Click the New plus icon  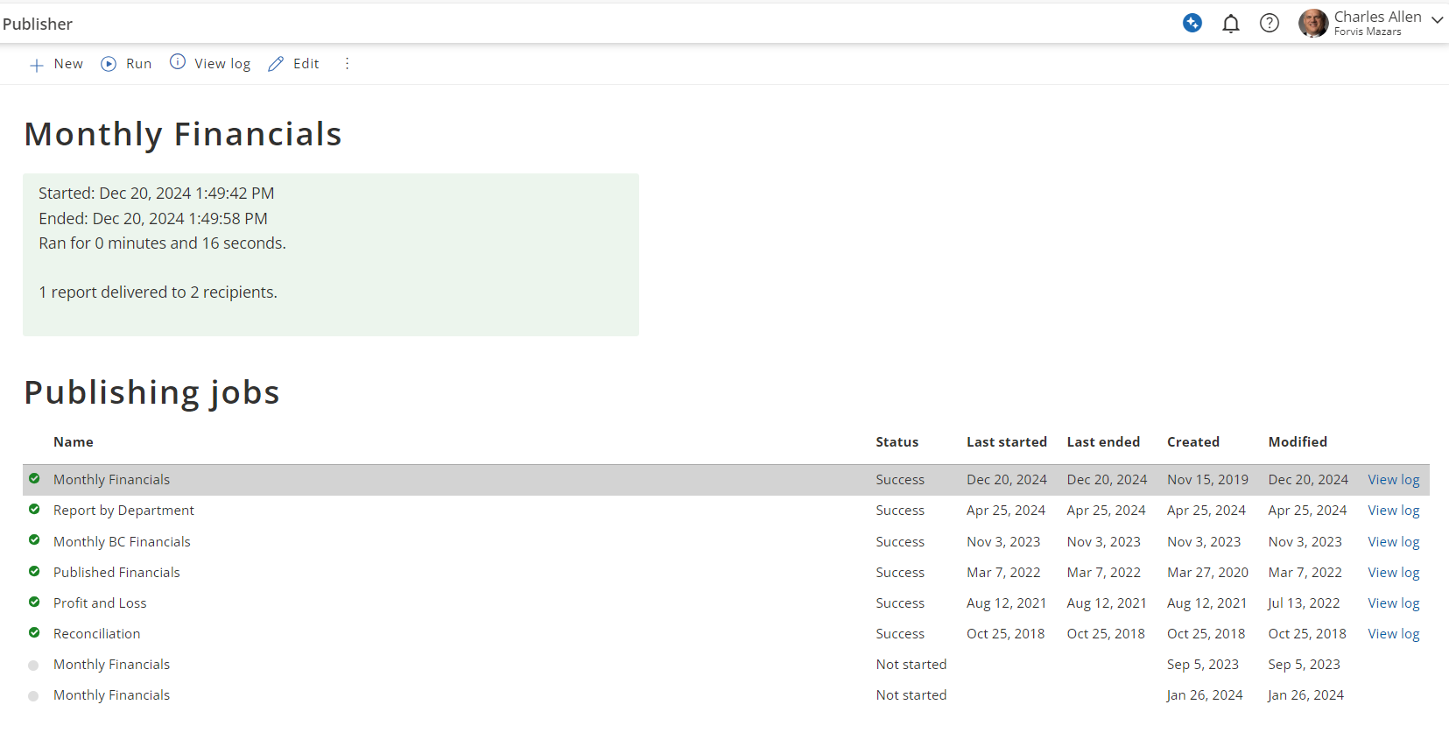tap(37, 65)
